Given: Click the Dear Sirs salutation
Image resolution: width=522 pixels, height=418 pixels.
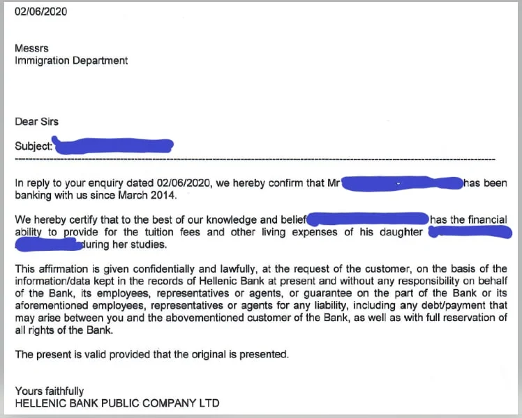Looking at the screenshot, I should click(x=37, y=121).
